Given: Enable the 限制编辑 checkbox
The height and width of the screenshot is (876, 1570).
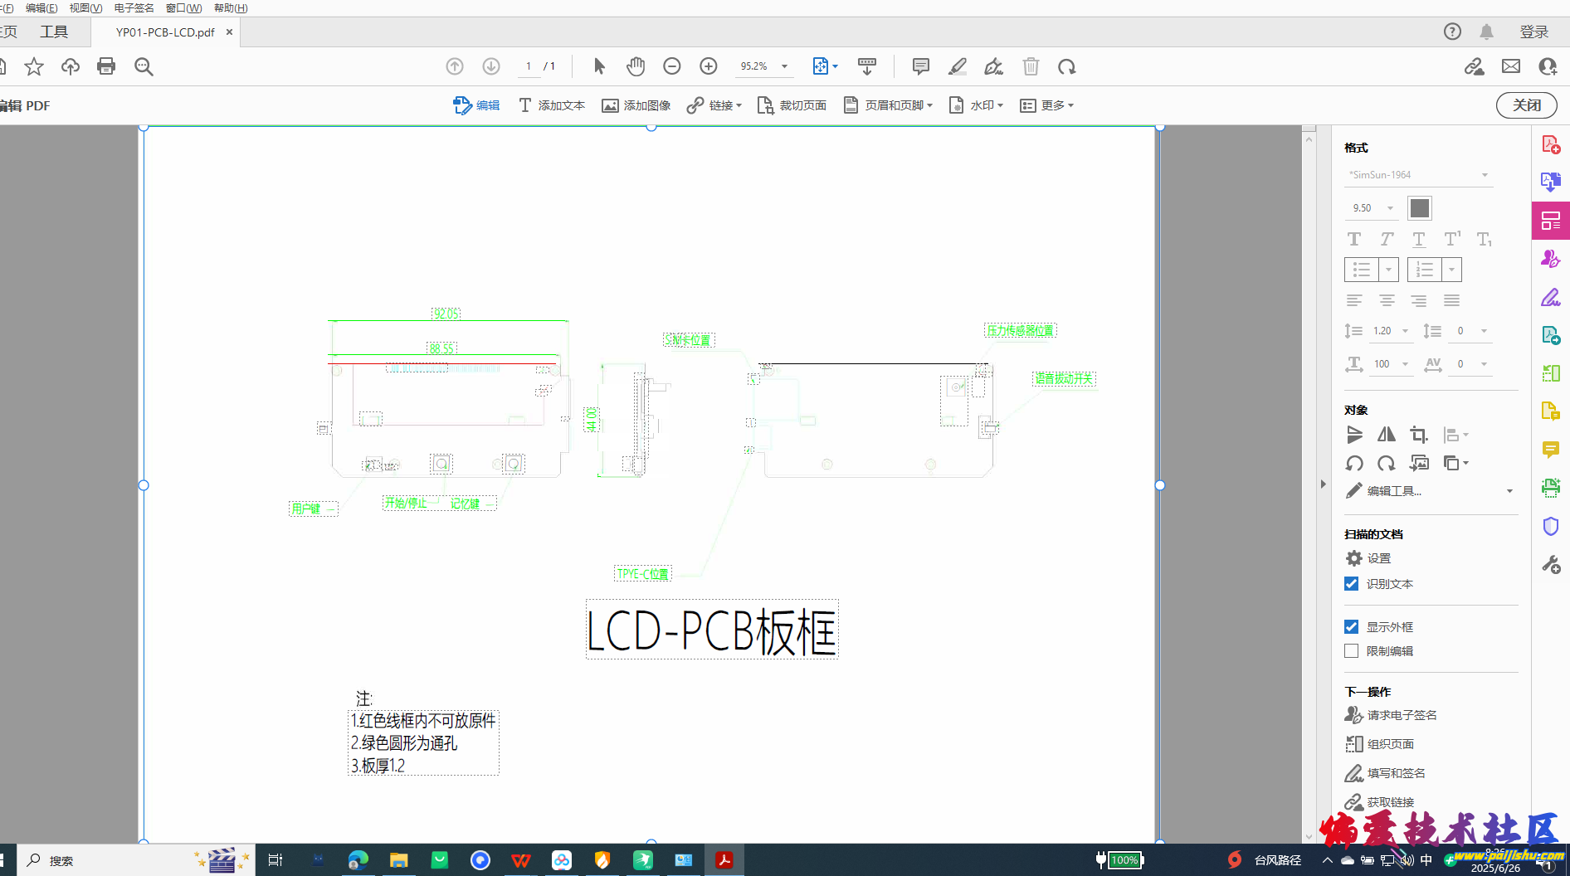Looking at the screenshot, I should click(1352, 651).
